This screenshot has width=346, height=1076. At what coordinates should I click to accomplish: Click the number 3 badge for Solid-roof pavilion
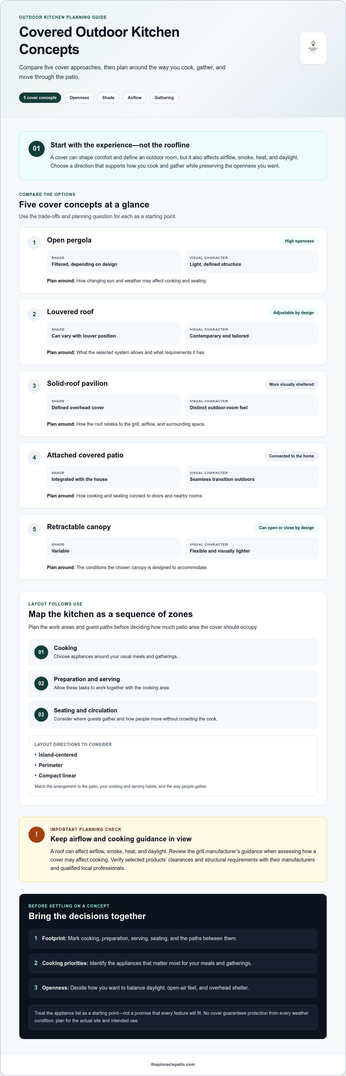click(34, 386)
